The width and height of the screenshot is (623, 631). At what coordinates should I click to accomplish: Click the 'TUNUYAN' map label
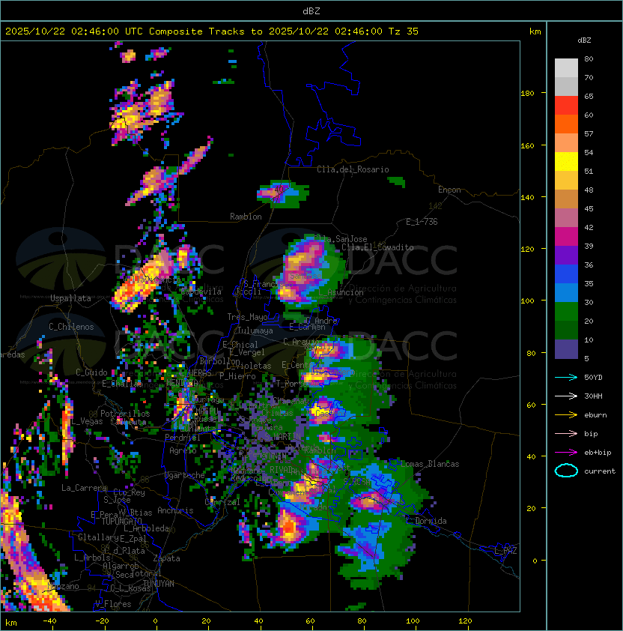[x=159, y=584]
